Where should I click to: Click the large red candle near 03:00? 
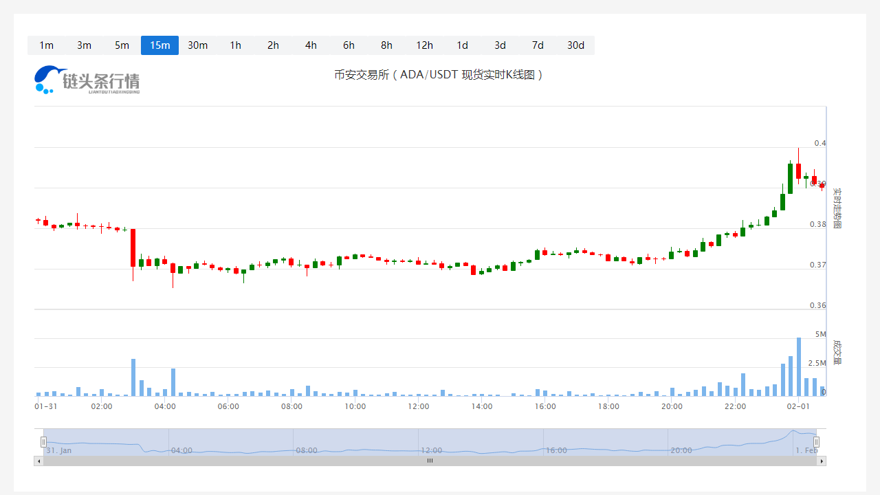point(133,247)
